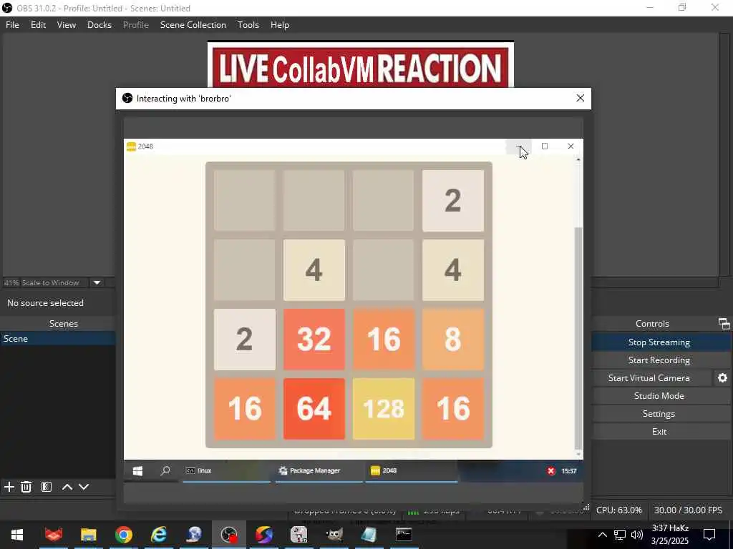The image size is (733, 549).
Task: Click the scroll-down arrow of the 2048 window
Action: point(578,454)
